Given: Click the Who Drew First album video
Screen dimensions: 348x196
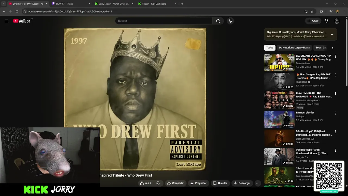Looking at the screenshot, I should point(135,99).
